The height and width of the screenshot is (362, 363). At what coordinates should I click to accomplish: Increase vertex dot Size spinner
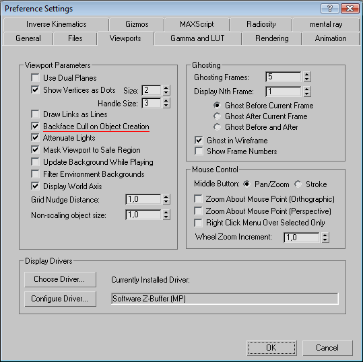pos(166,87)
